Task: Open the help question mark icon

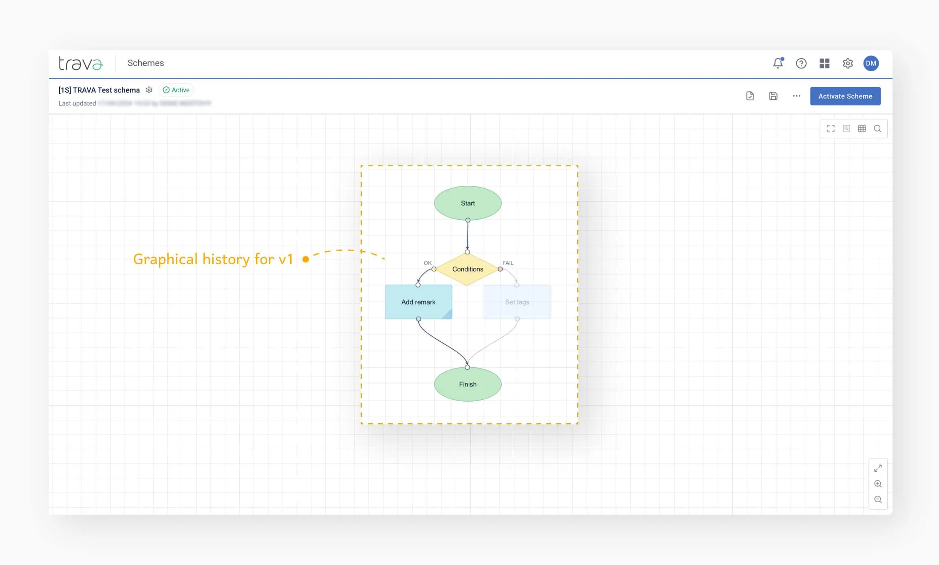Action: coord(801,63)
